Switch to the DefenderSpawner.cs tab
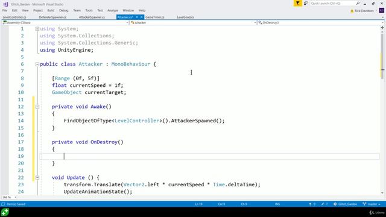The image size is (386, 217). [52, 17]
